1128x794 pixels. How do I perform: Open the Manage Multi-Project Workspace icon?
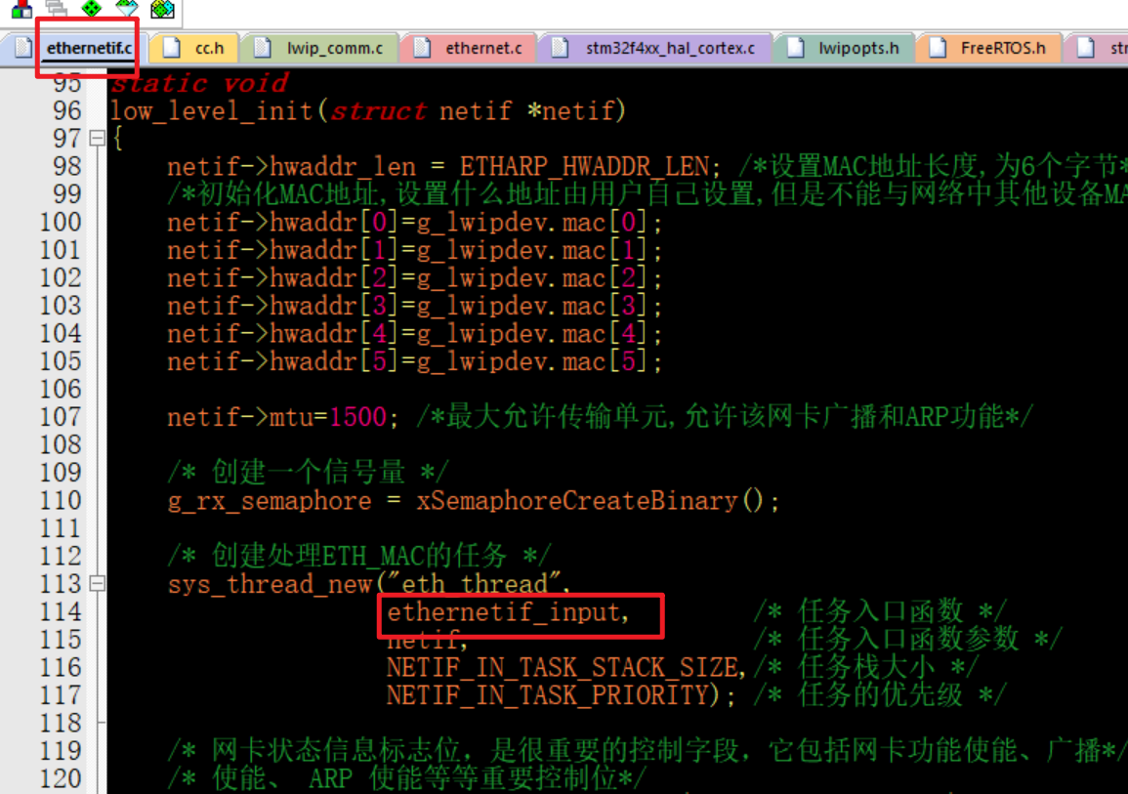pos(56,9)
